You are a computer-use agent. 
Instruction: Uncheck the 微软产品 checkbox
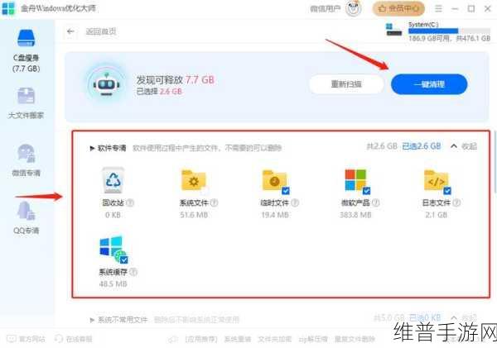point(366,191)
